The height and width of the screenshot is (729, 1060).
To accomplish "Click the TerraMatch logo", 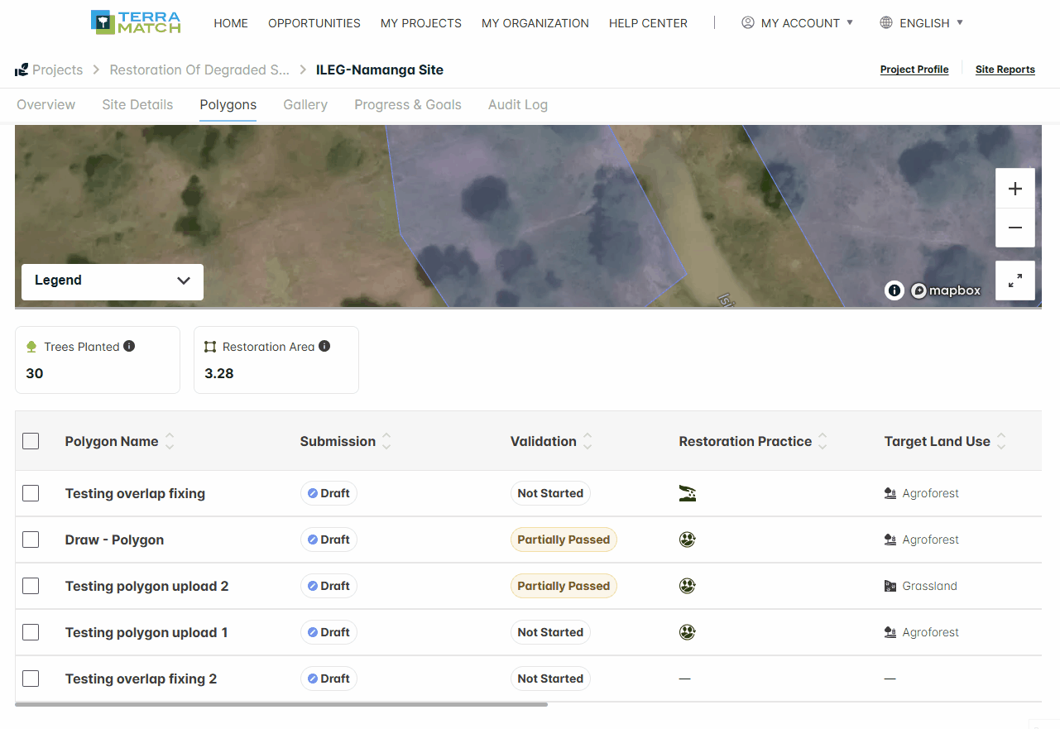I will (x=136, y=22).
